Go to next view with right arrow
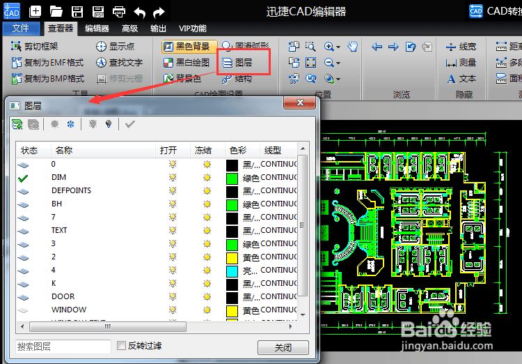Image resolution: width=522 pixels, height=364 pixels. pyautogui.click(x=393, y=47)
